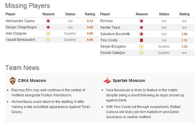Open Salvatore Bocchetti's player page
Screen dimensions: 195x123
point(115,34)
